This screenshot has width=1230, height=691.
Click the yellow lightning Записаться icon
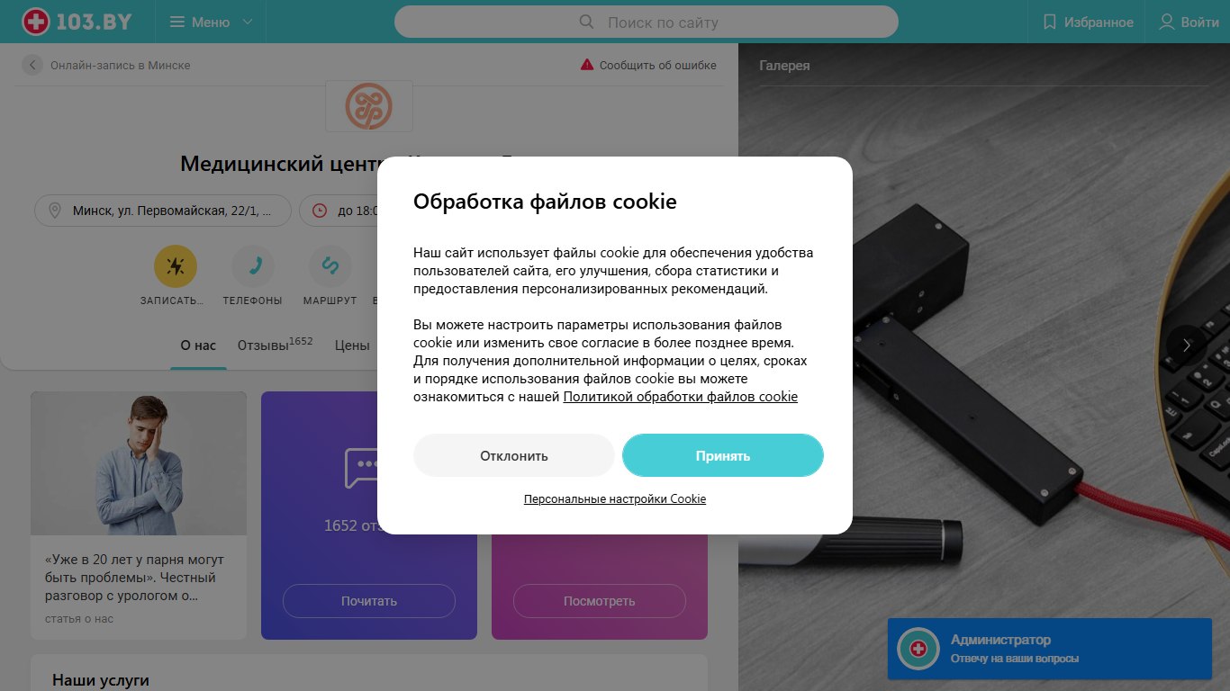coord(176,266)
